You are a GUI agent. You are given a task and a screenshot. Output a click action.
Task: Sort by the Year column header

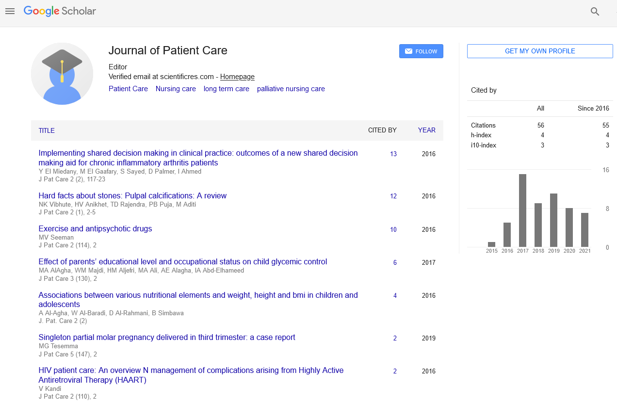point(426,130)
